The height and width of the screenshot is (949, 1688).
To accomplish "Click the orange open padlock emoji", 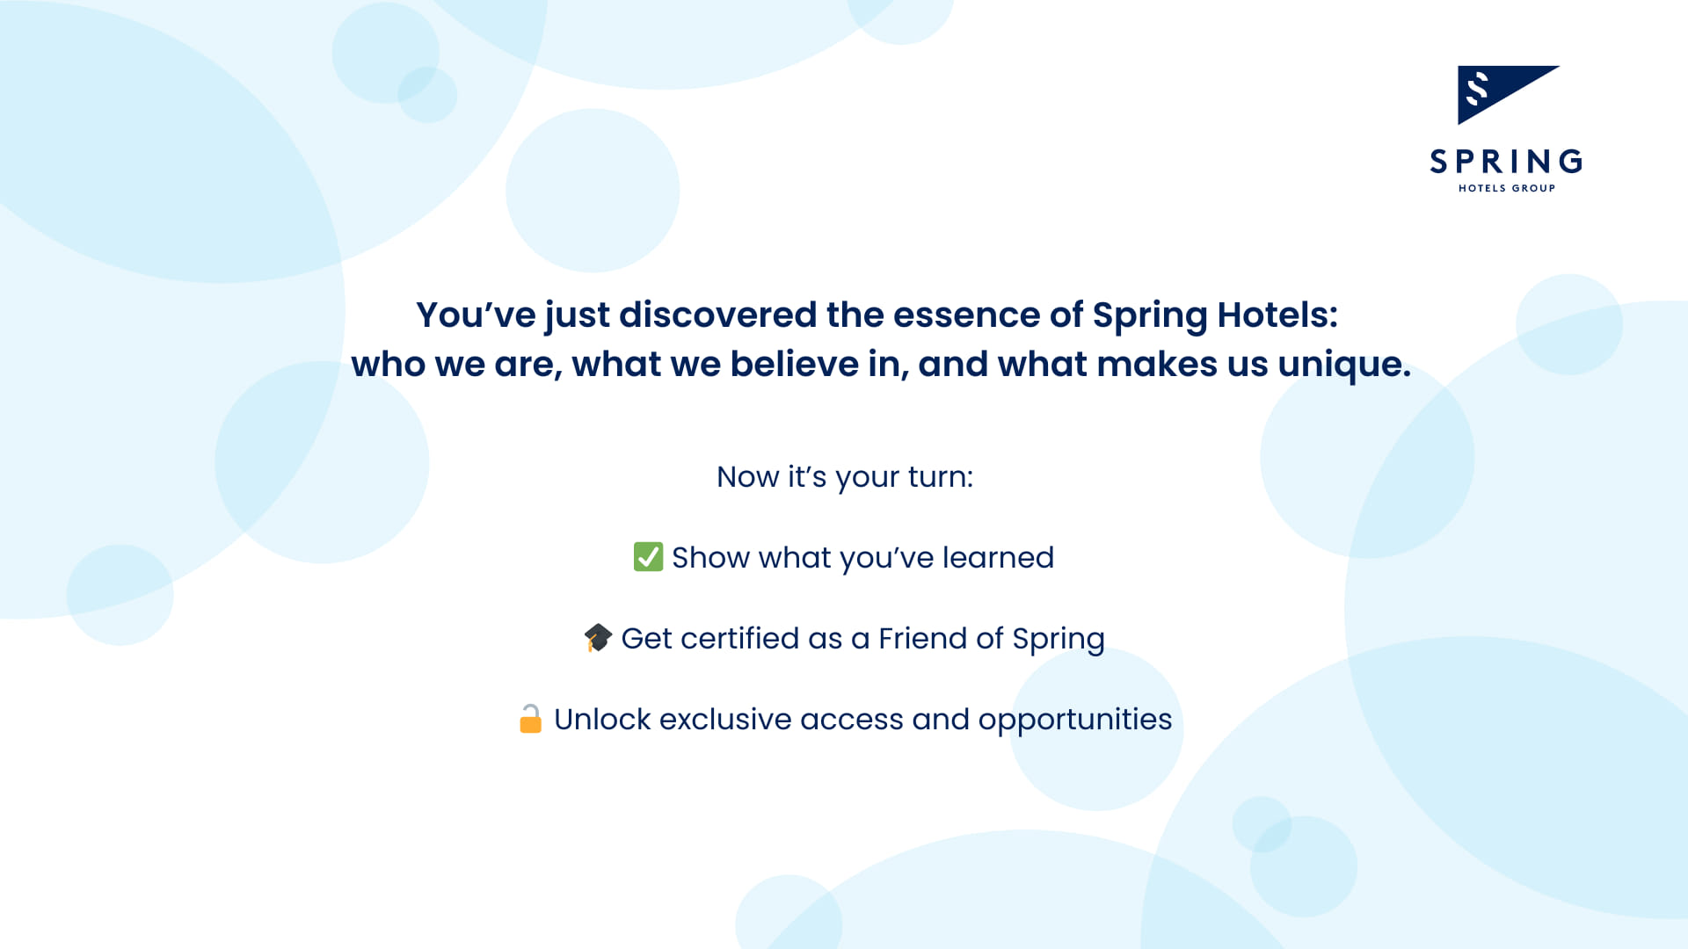I will (x=530, y=719).
